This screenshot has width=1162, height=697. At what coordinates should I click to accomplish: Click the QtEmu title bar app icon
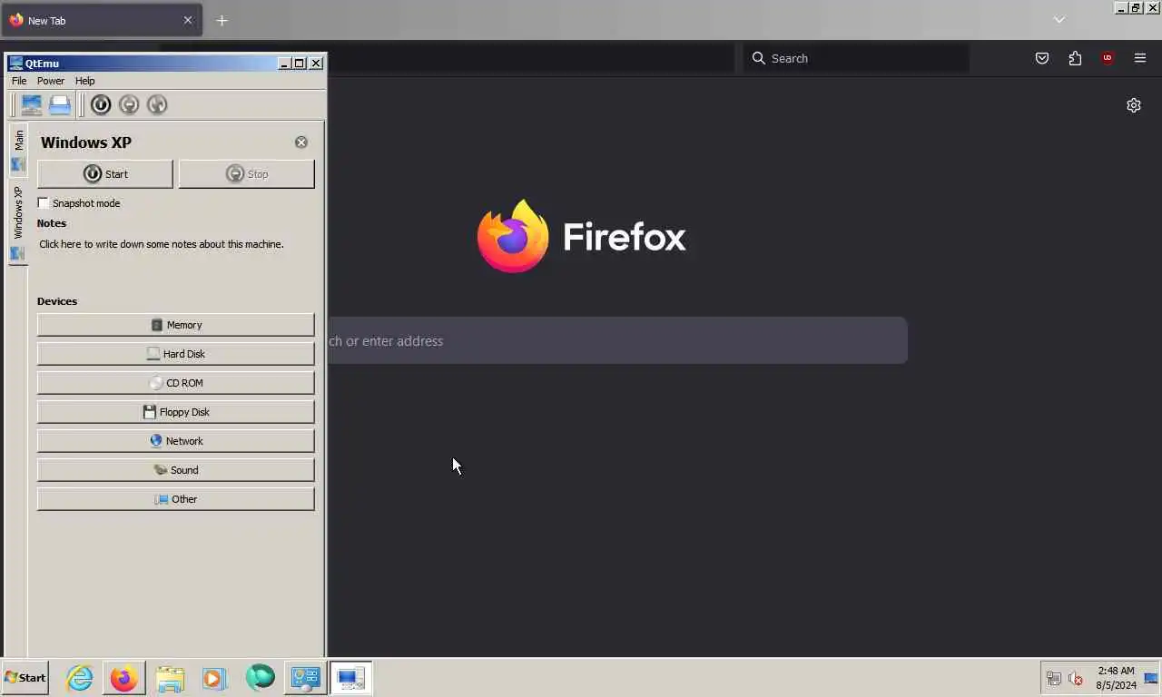(15, 64)
